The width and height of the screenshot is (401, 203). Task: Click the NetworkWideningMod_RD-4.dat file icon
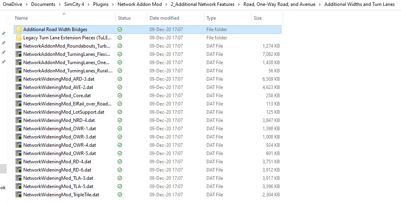19,161
